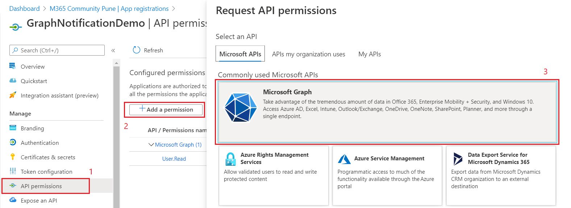Viewport: 571px width, 208px height.
Task: Click the Dashboard breadcrumb link
Action: [x=24, y=9]
